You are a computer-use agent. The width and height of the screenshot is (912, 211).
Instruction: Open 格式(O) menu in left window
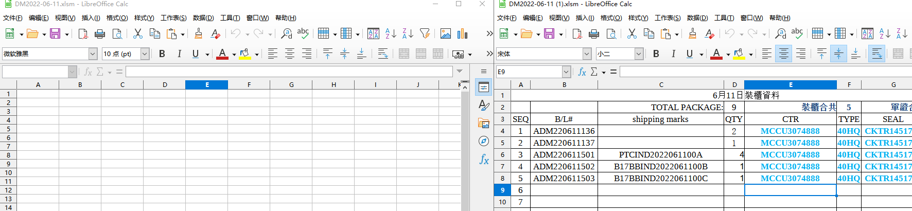click(117, 18)
